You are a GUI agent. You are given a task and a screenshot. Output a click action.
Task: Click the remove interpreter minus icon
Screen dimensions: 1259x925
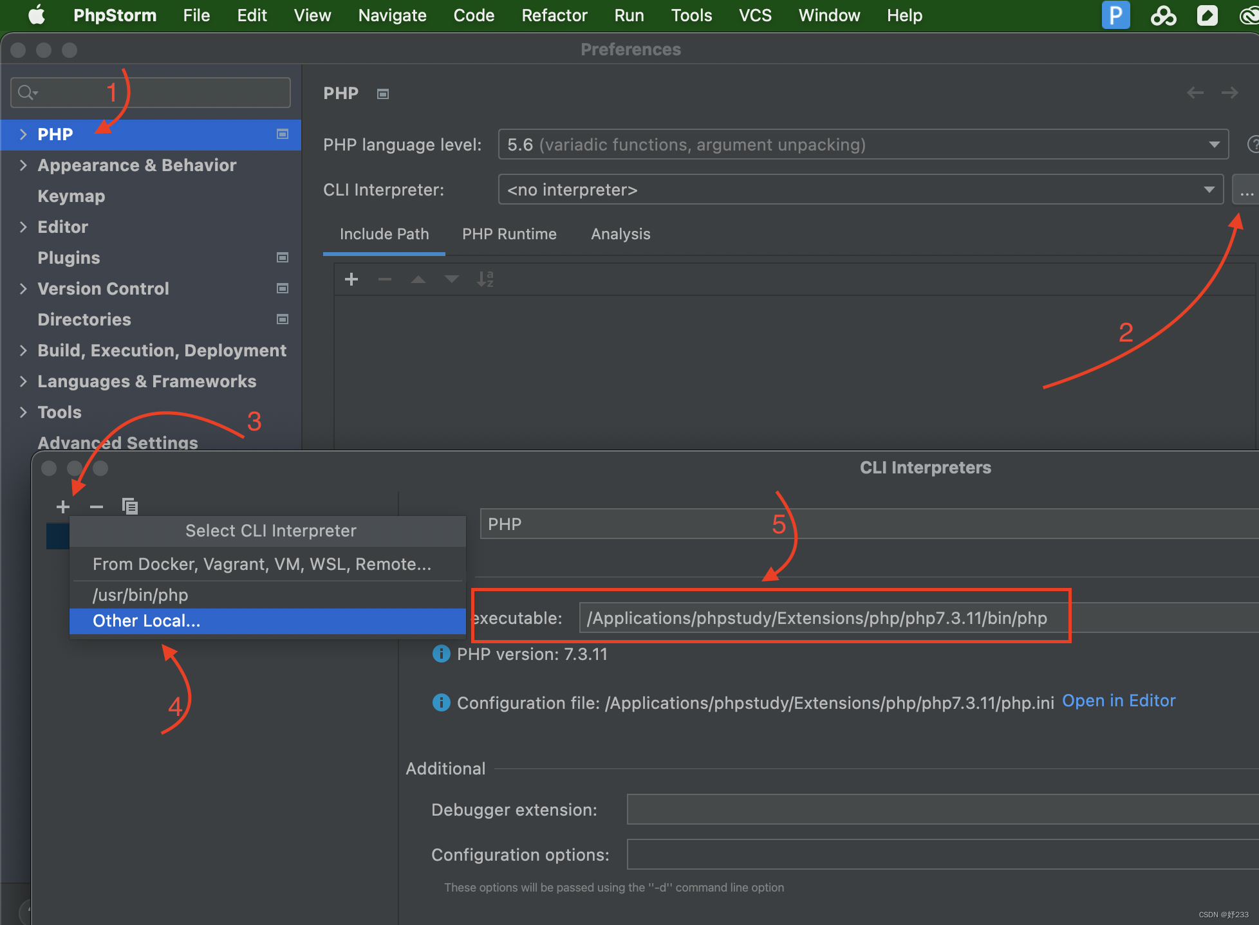(97, 507)
